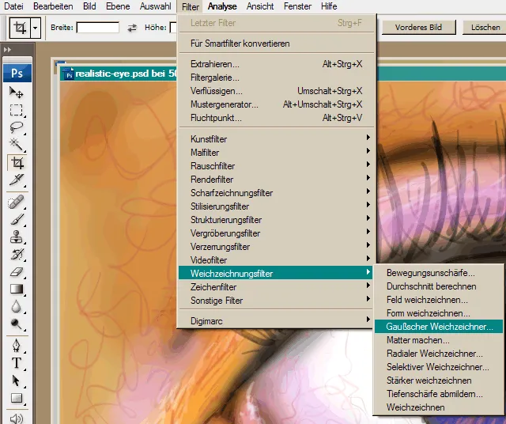Image resolution: width=506 pixels, height=424 pixels.
Task: Click the Vorderes Bild button
Action: point(418,28)
